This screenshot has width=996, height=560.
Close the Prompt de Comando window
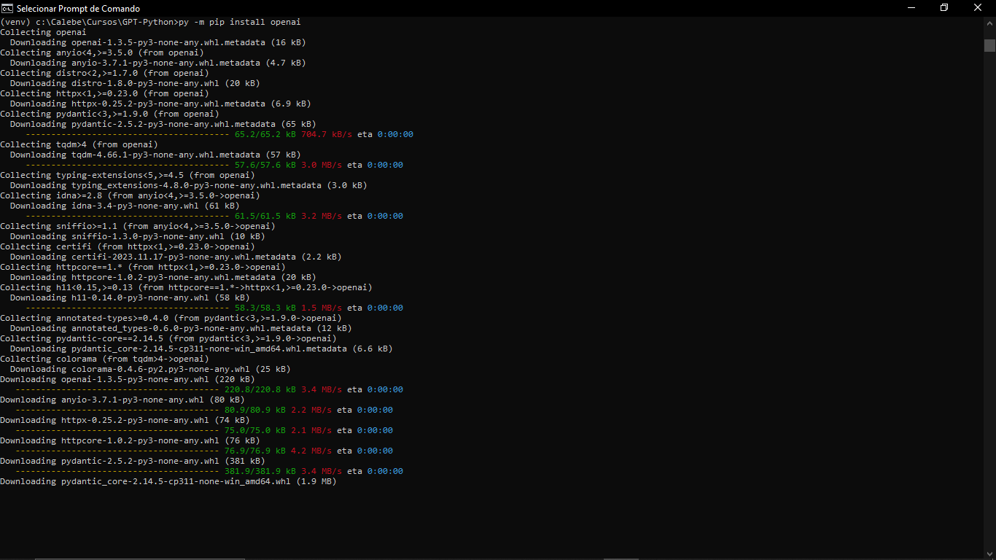click(x=978, y=8)
